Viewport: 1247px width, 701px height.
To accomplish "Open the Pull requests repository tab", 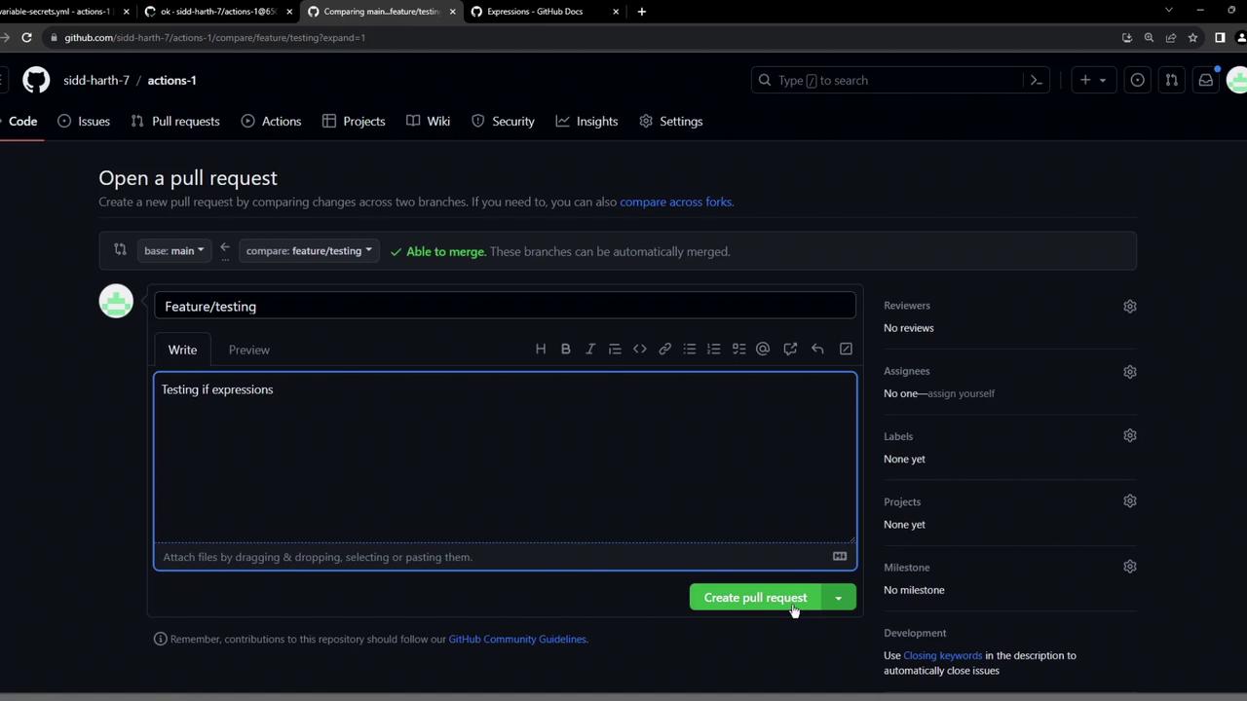I will (175, 122).
